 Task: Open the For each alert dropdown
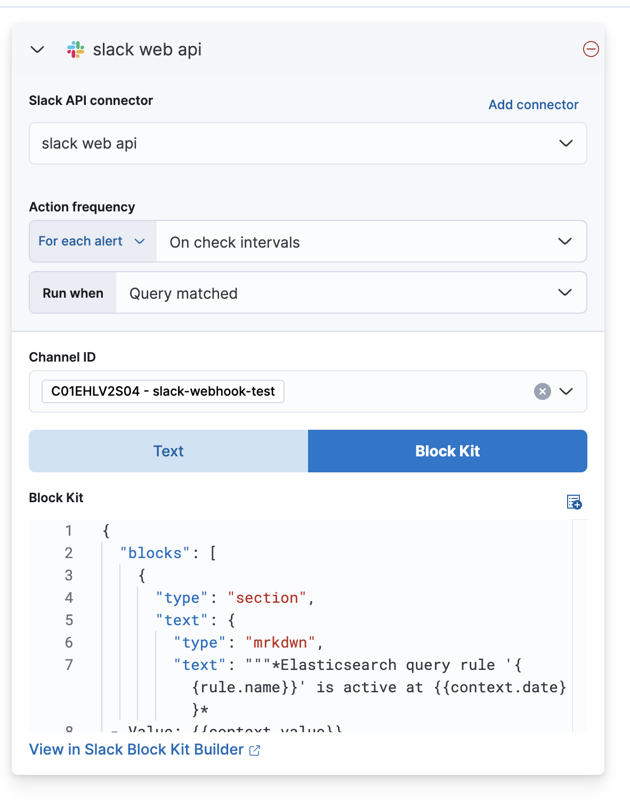[x=92, y=241]
